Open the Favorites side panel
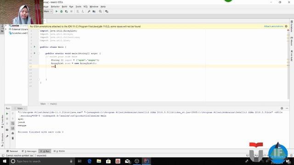 [2, 121]
